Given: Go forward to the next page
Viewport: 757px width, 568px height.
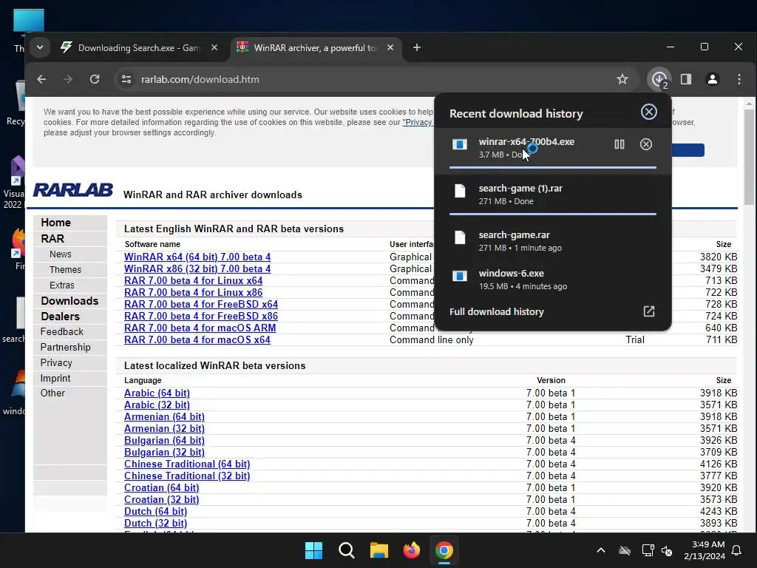Looking at the screenshot, I should coord(68,79).
